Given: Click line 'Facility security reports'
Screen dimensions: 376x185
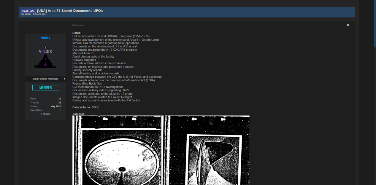Looking at the screenshot, I should pyautogui.click(x=87, y=70).
